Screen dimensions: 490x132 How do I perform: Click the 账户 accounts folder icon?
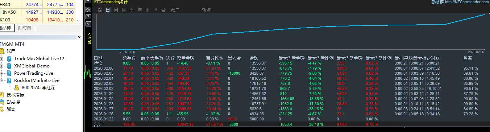pyautogui.click(x=2, y=51)
